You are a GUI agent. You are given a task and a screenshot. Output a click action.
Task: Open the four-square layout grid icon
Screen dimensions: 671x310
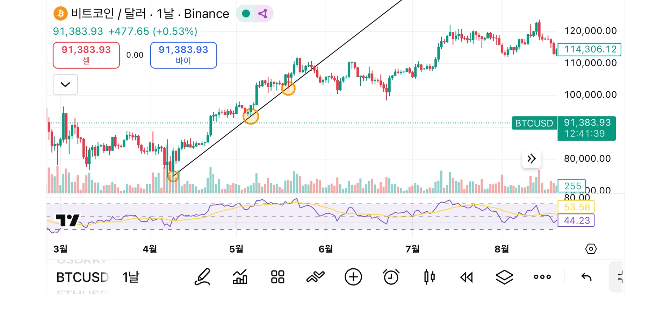277,277
